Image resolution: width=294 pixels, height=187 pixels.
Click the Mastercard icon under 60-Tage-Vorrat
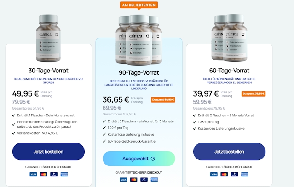pyautogui.click(x=224, y=174)
